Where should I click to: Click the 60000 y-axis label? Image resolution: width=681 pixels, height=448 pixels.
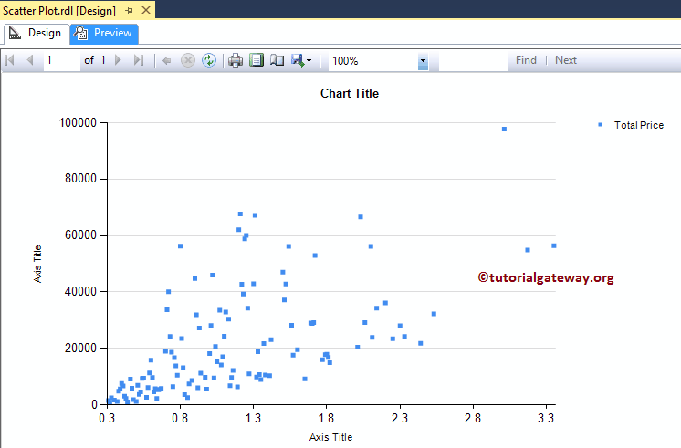coord(80,234)
